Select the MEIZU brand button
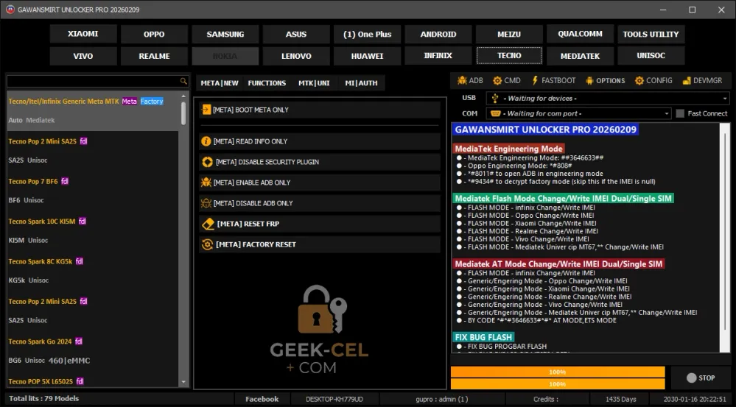Viewport: 736px width, 407px height. pyautogui.click(x=509, y=35)
